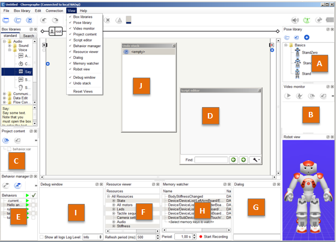Click the red Start Recording dot
Screen dimensions: 336x246
pyautogui.click(x=201, y=236)
